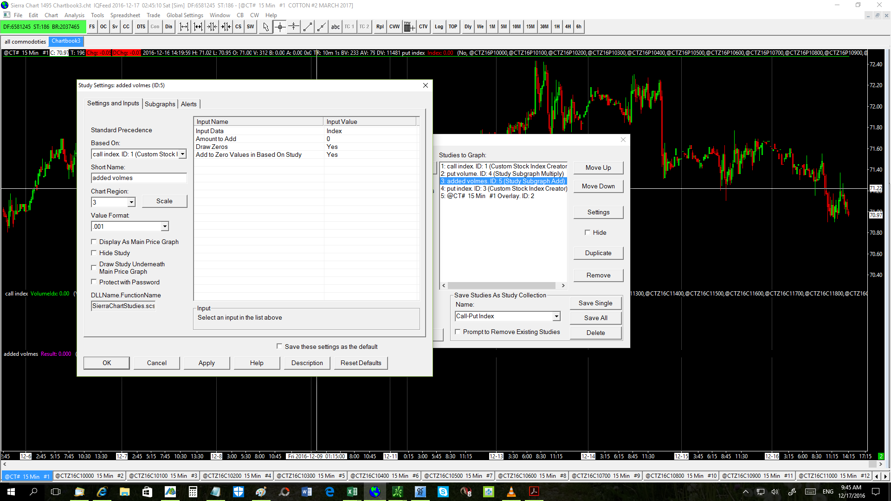
Task: Open Skype from the taskbar
Action: 443,492
